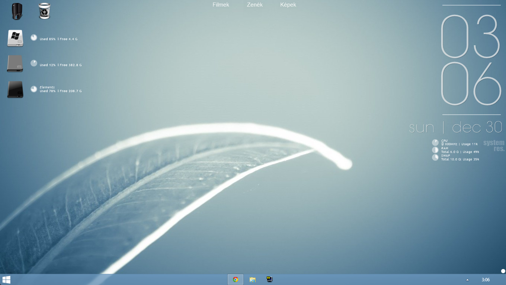Click the 'Used 85% | Free 4.4 G' text

click(x=58, y=39)
